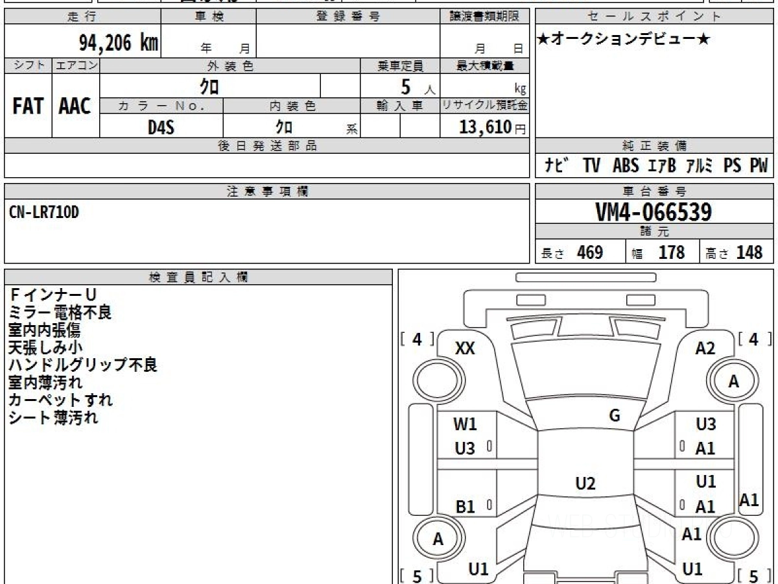Click the B1 mark on the rear door
Screen dimensions: 778x584
[x=465, y=507]
